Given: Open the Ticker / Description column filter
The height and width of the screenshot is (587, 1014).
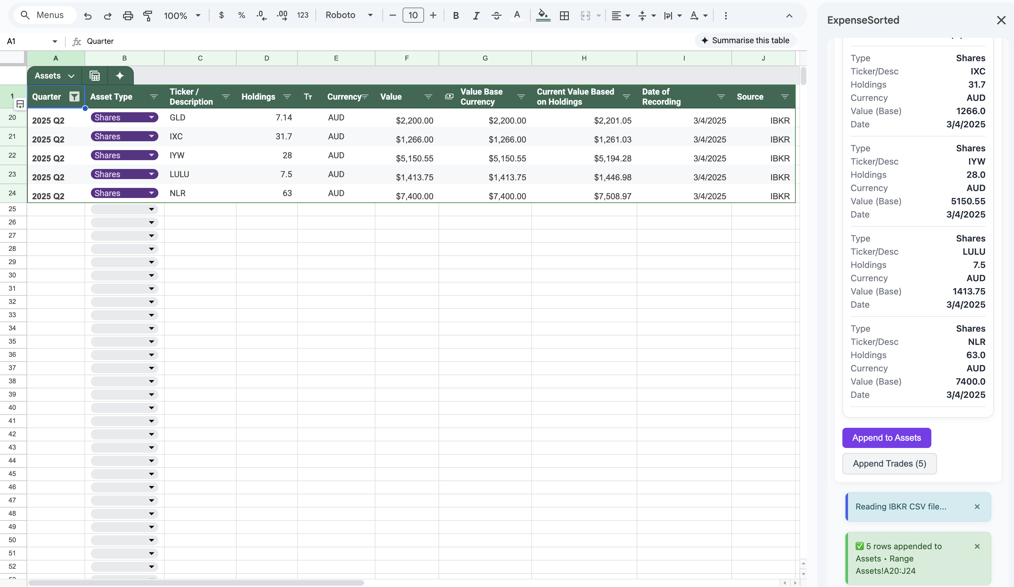Looking at the screenshot, I should click(226, 97).
